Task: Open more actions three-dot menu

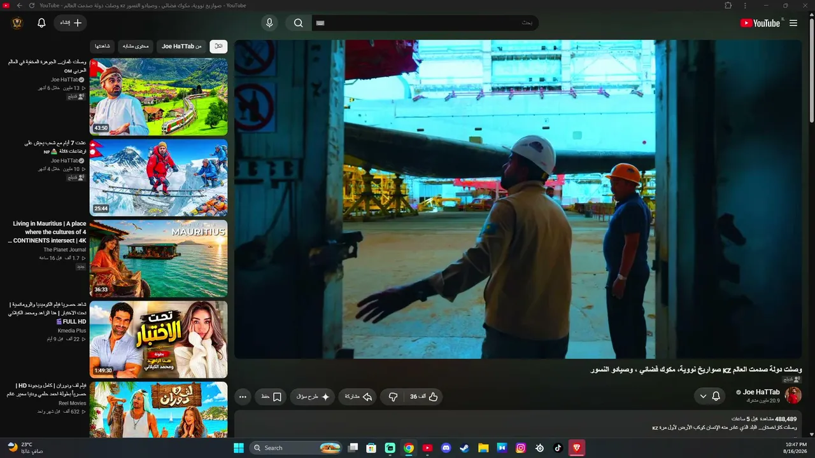Action: coord(243,397)
